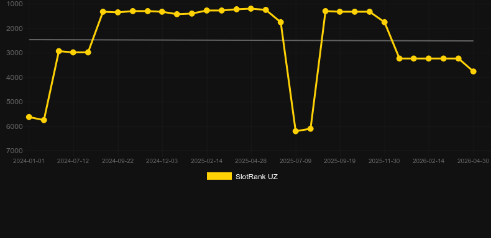Image resolution: width=491 pixels, height=238 pixels.
Task: Click the x-axis label 2025-11-30
Action: 384,161
